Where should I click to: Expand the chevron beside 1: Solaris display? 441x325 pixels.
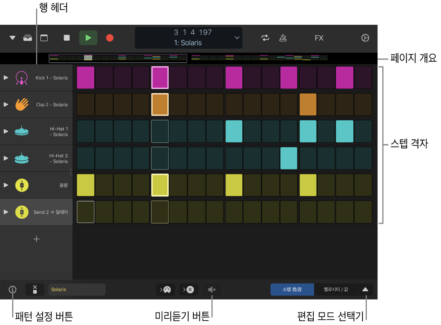click(237, 38)
